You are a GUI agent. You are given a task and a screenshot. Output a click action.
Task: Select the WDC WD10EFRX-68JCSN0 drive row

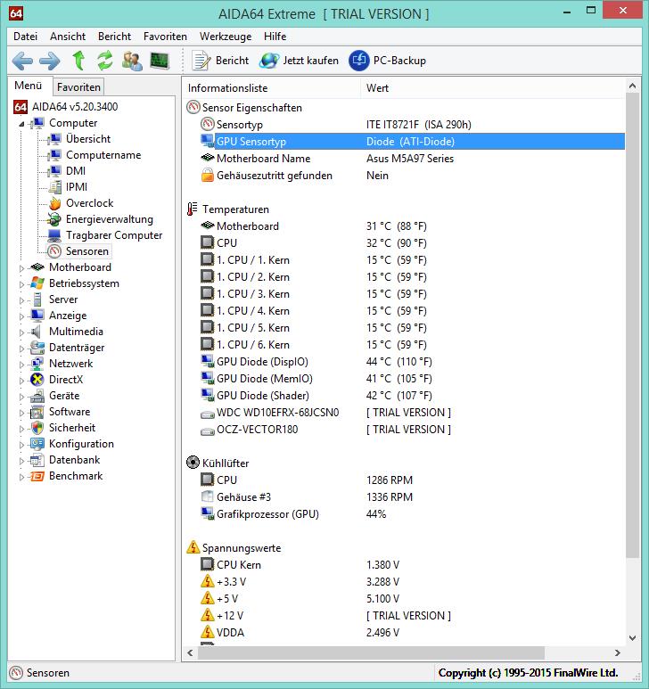coord(412,413)
